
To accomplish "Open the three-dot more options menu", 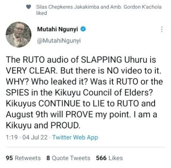I will coord(162,29).
